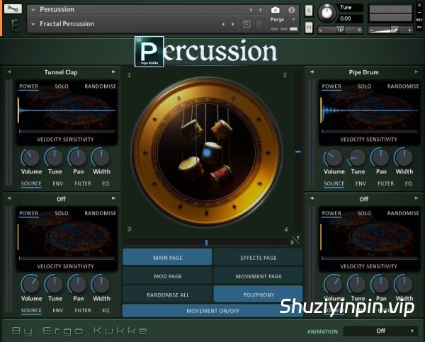Image resolution: width=425 pixels, height=342 pixels.
Task: Toggle MOVEMENT ON/OFF
Action: [x=212, y=311]
